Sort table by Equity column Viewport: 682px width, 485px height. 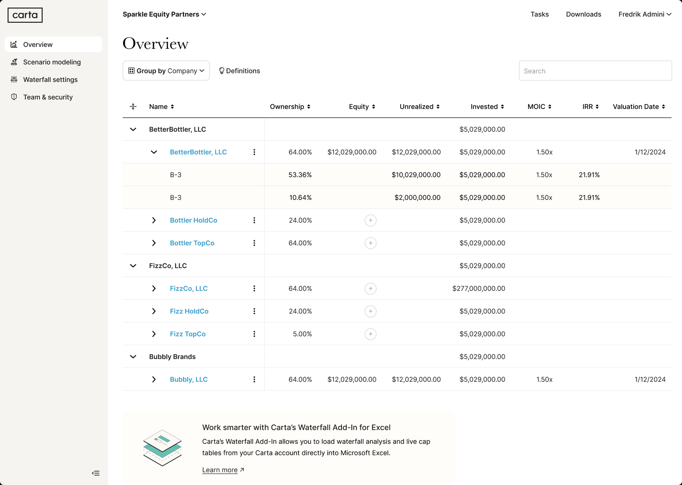[x=362, y=107]
